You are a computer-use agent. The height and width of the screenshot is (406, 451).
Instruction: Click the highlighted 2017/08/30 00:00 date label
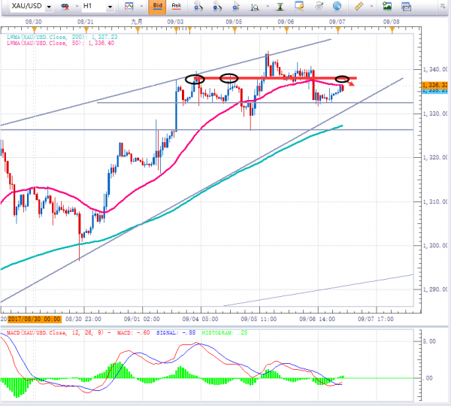[x=35, y=319]
